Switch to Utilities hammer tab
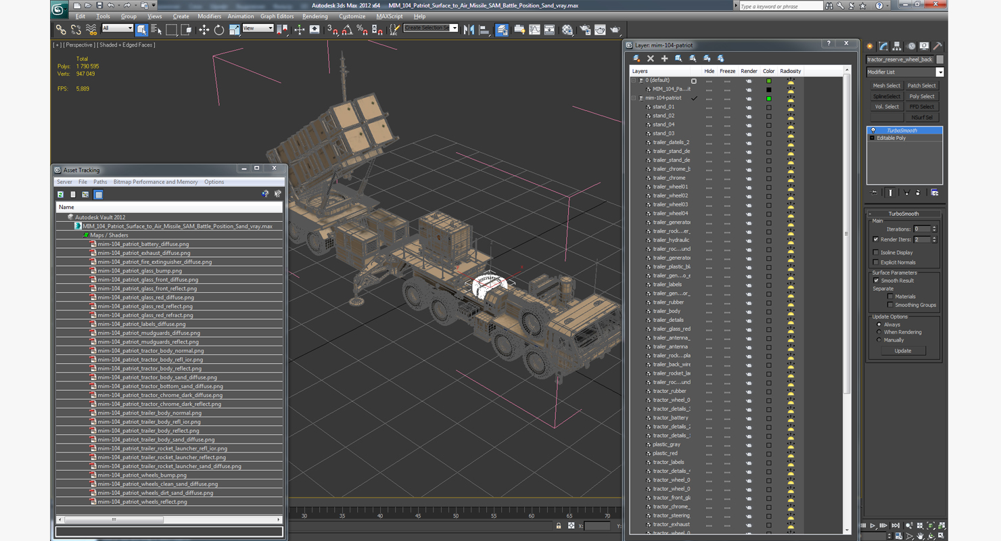1001x541 pixels. pyautogui.click(x=937, y=46)
